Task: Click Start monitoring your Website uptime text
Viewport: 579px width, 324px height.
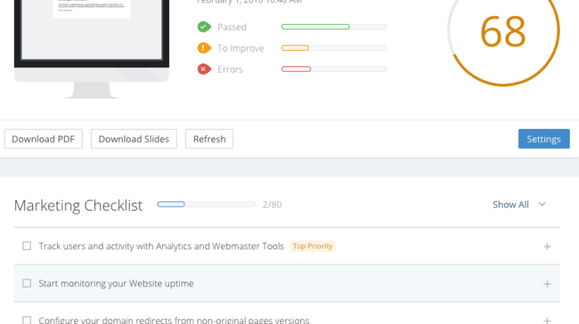Action: click(116, 283)
